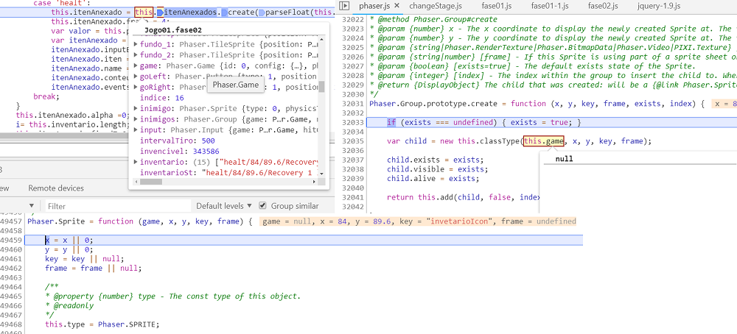Image resolution: width=737 pixels, height=334 pixels.
Task: Toggle the Group similar checkbox
Action: point(263,205)
